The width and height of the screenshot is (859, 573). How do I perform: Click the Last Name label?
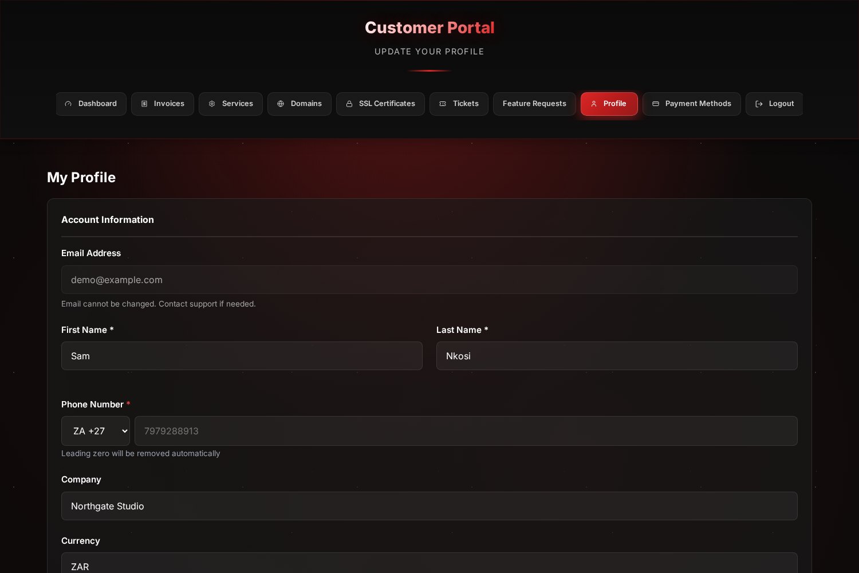coord(462,330)
